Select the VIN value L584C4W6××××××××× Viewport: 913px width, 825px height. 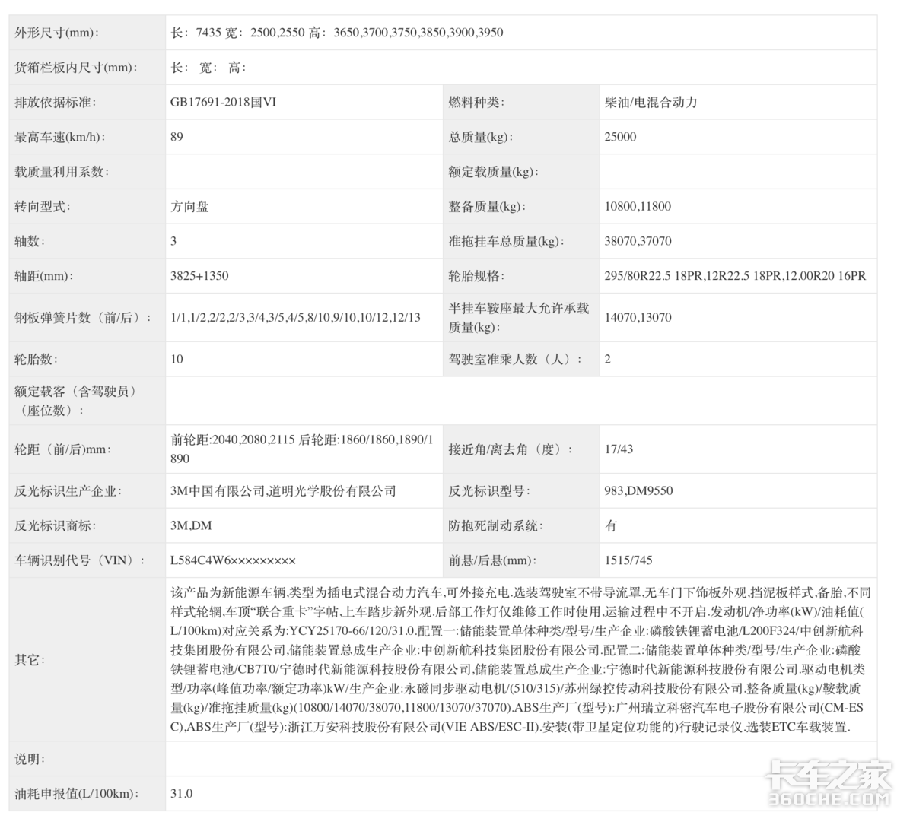point(233,560)
